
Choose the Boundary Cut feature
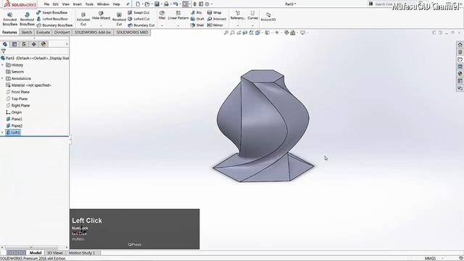tap(141, 25)
